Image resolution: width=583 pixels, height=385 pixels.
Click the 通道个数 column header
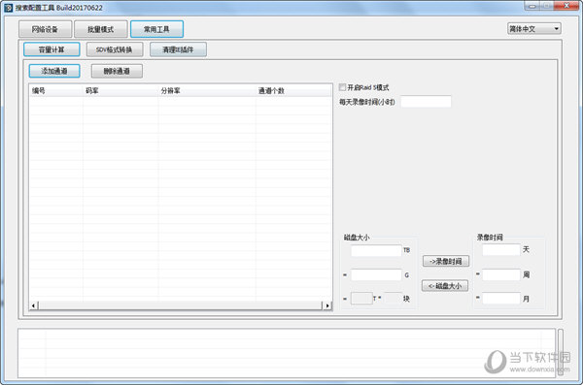(293, 90)
